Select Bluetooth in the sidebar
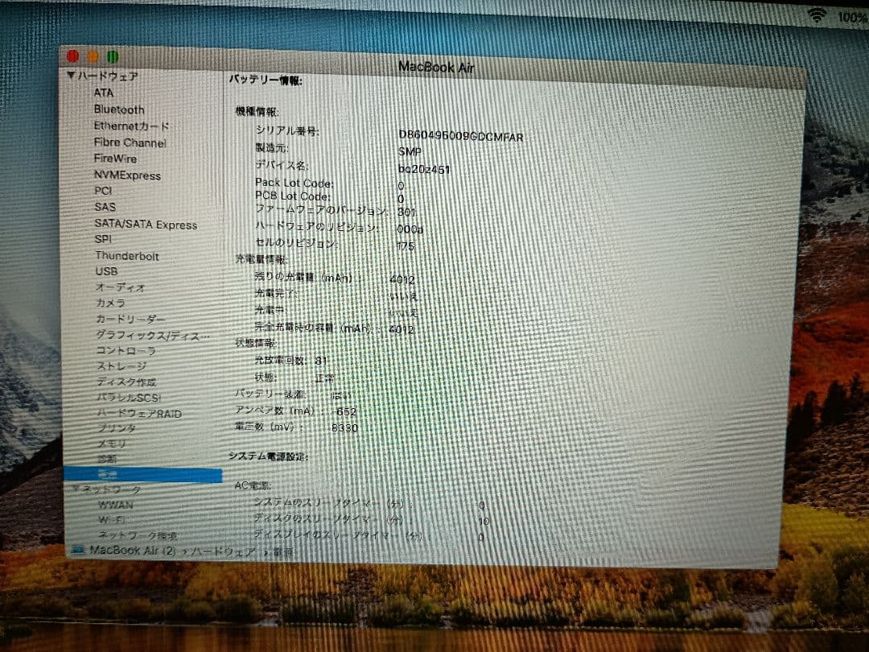 tap(119, 109)
